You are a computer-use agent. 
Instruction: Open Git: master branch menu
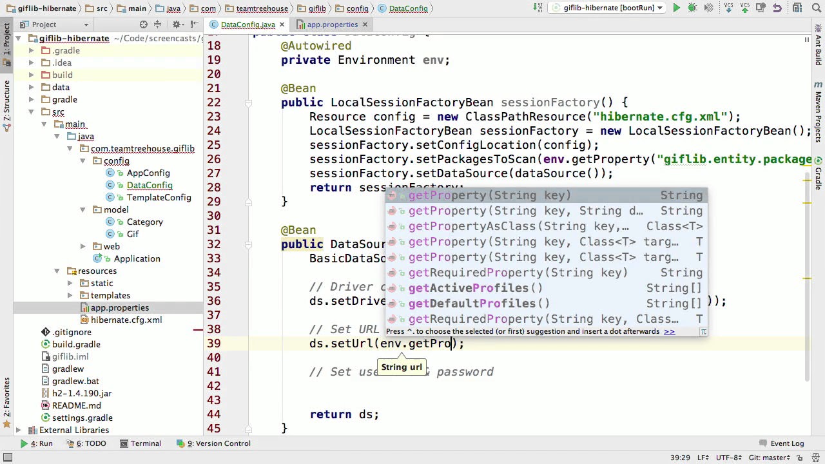(771, 458)
